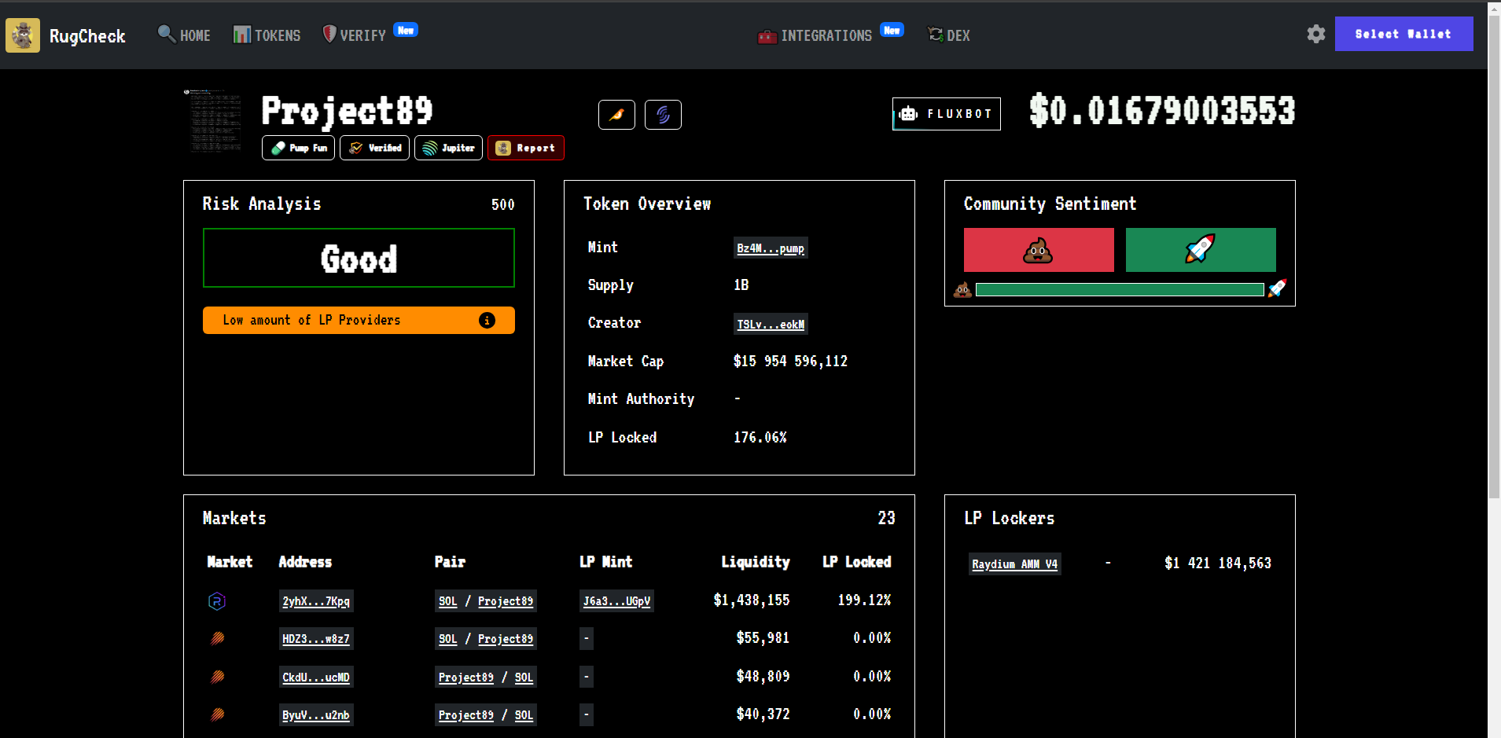Click the Project89 link in the CkdU...ucMD row
The image size is (1501, 738).
click(x=466, y=677)
